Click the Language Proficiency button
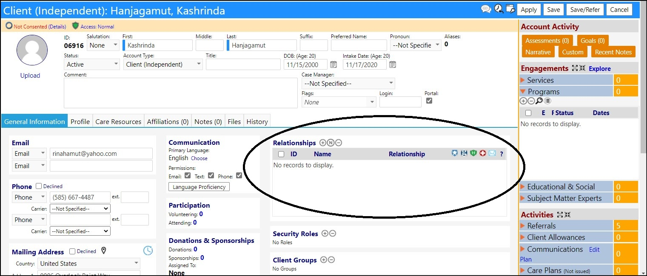The height and width of the screenshot is (276, 647). [x=199, y=187]
